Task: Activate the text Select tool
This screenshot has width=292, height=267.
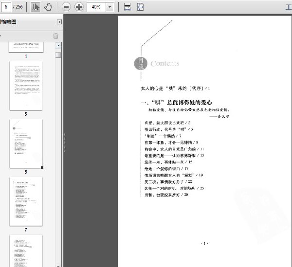Action: coord(36,7)
